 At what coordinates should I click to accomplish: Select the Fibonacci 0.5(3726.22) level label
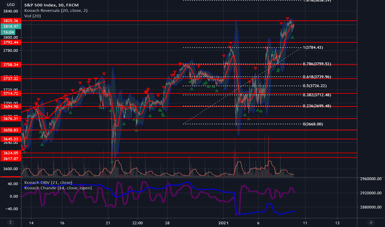314,86
